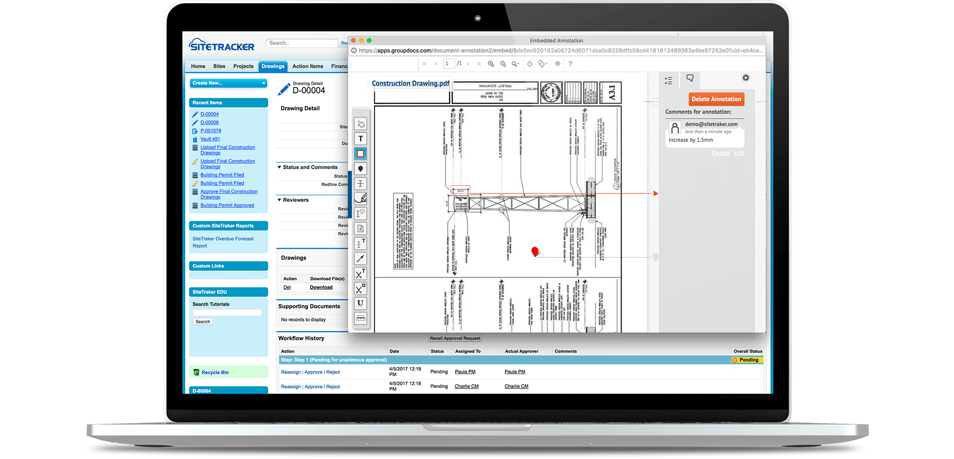Delete the 'Increase by 1.5mm' comment
The width and height of the screenshot is (954, 459).
pyautogui.click(x=720, y=153)
